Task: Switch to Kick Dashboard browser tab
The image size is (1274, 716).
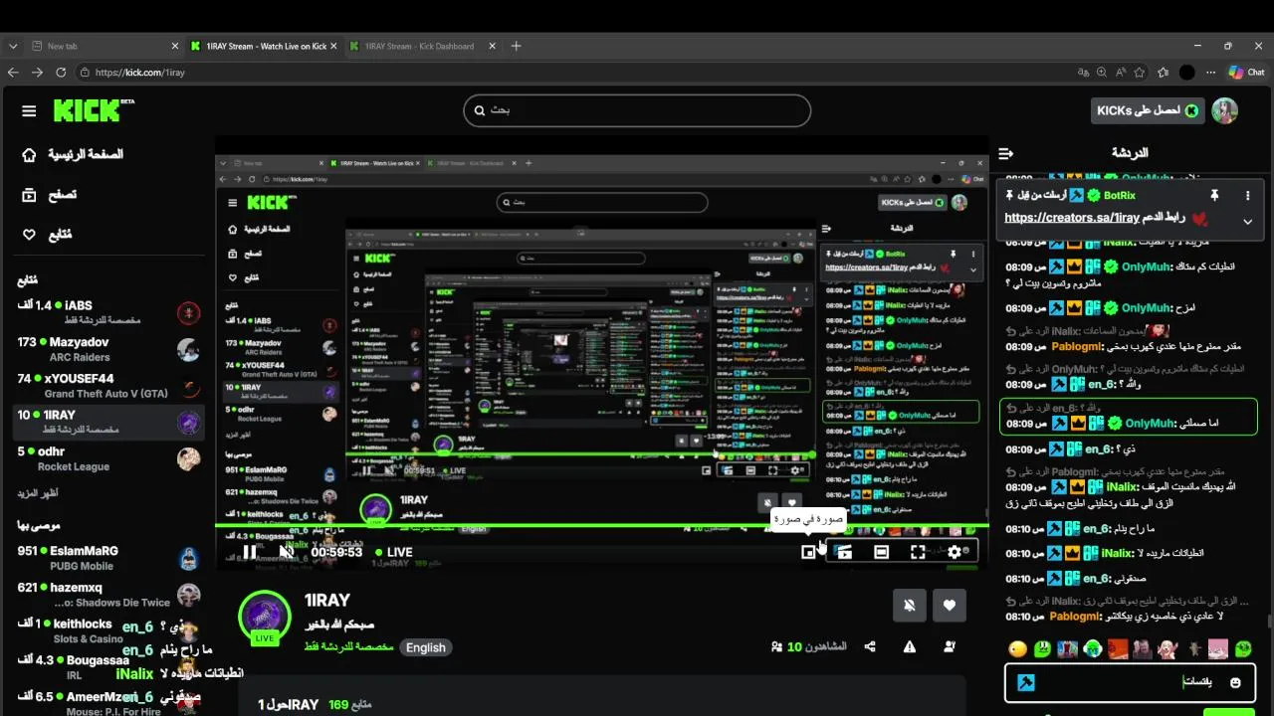Action: point(424,46)
